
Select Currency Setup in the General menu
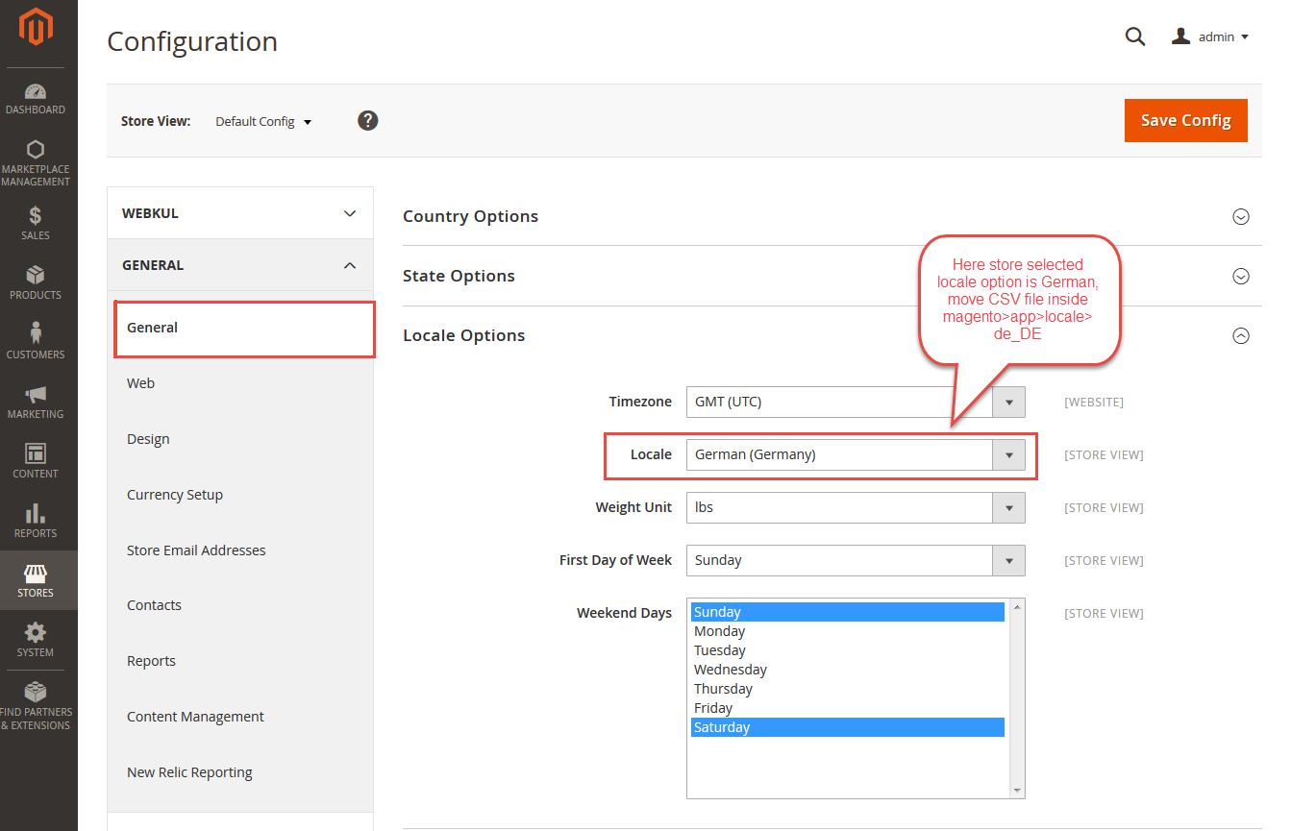[x=175, y=495]
